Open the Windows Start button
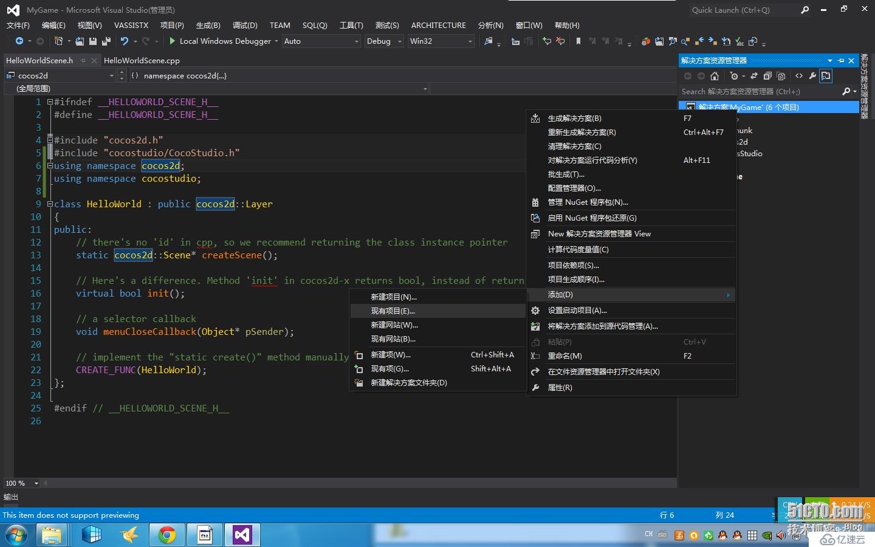 click(16, 535)
